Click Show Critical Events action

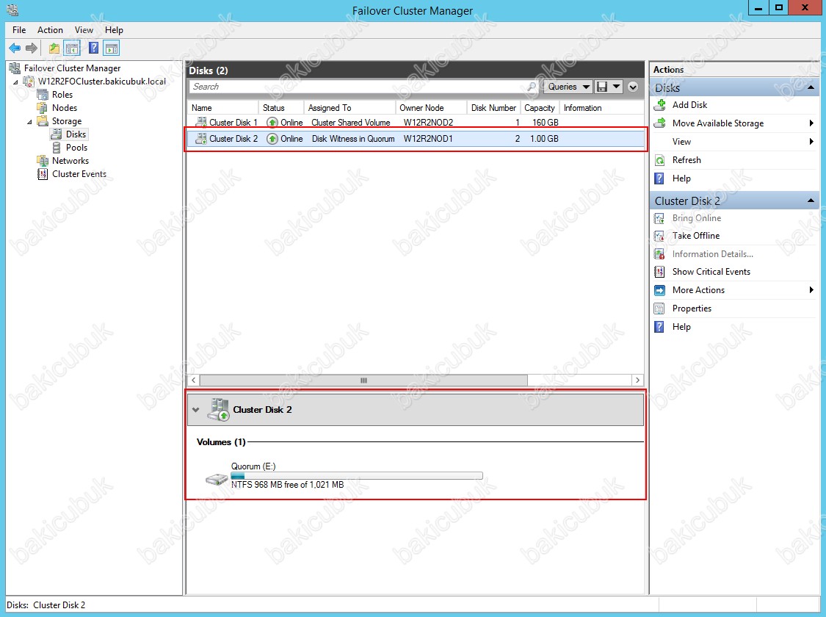coord(711,272)
